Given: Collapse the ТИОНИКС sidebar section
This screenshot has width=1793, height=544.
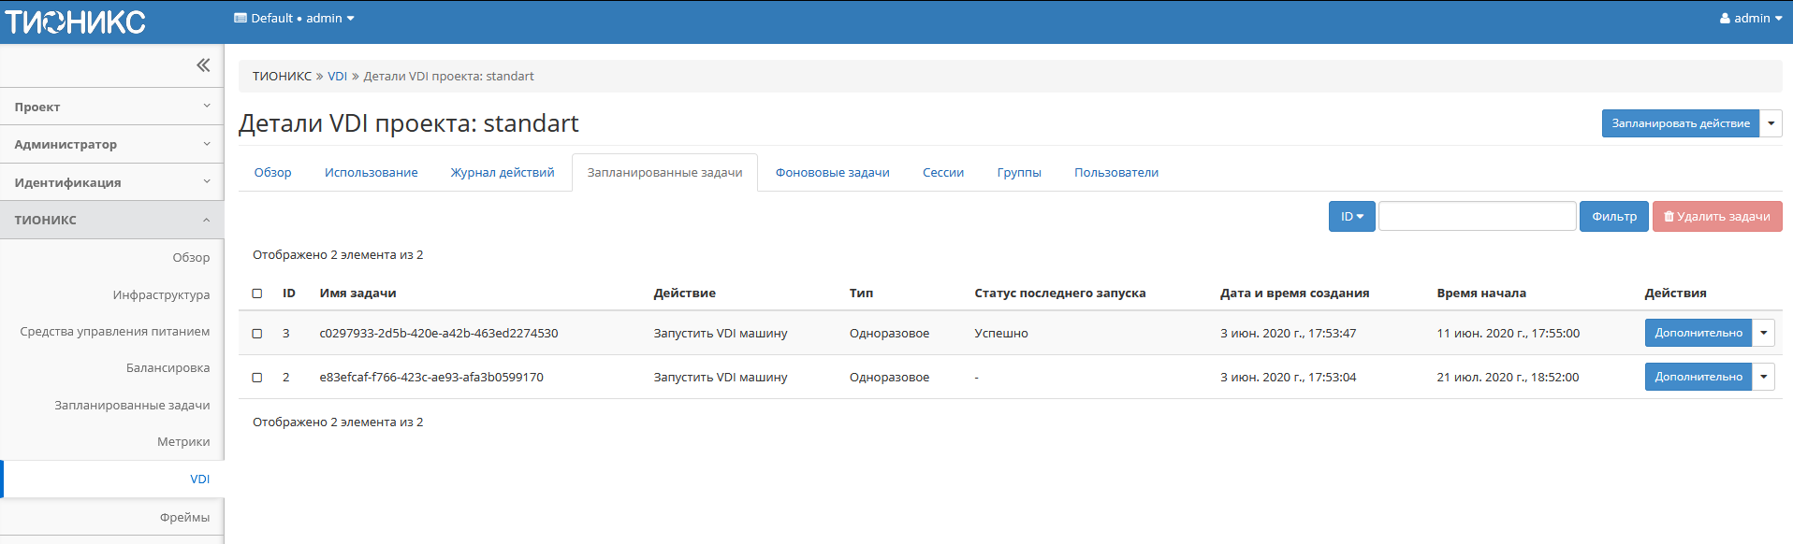Looking at the screenshot, I should (111, 221).
